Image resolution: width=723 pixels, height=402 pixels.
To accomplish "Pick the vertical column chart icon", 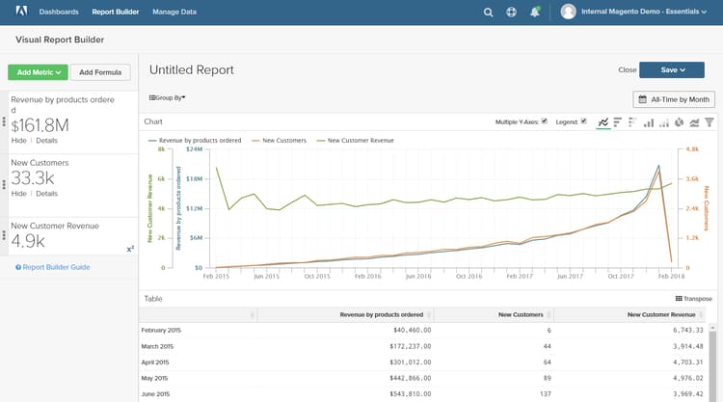I will pyautogui.click(x=648, y=122).
